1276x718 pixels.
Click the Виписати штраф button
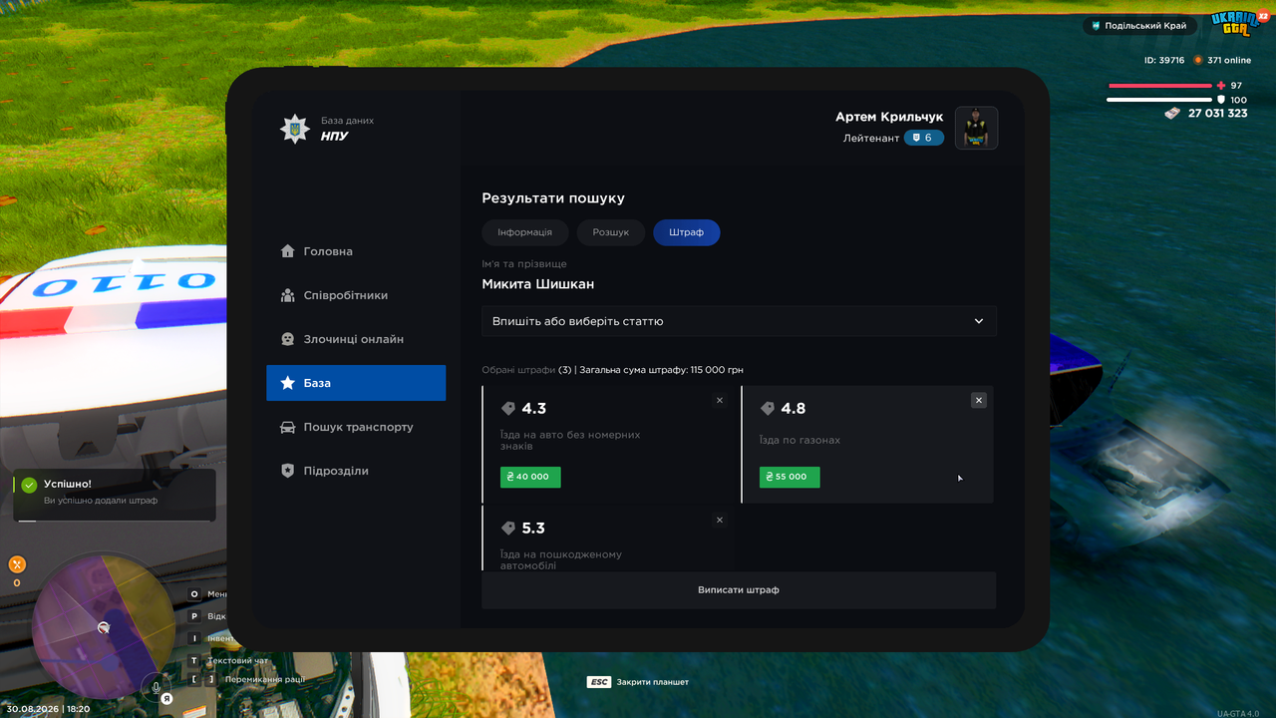tap(739, 590)
